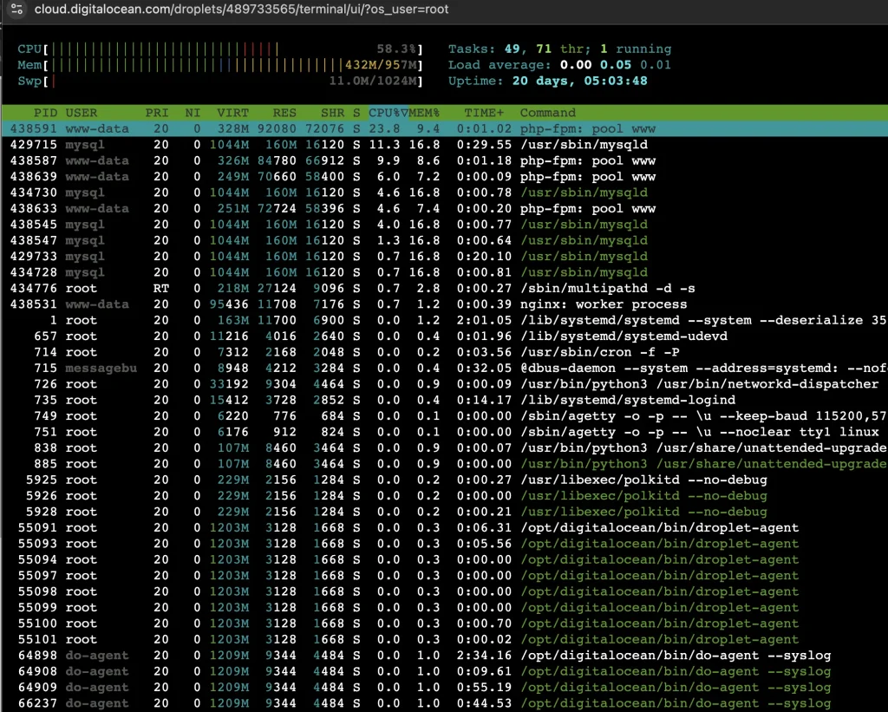The image size is (888, 712).
Task: Select droplet-agent thread PID 55100
Action: coord(444,623)
